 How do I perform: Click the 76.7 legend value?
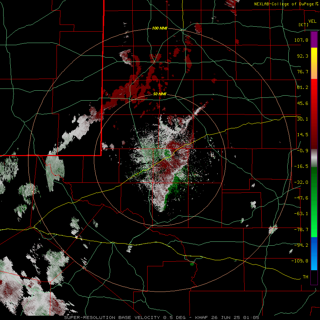(x=303, y=71)
